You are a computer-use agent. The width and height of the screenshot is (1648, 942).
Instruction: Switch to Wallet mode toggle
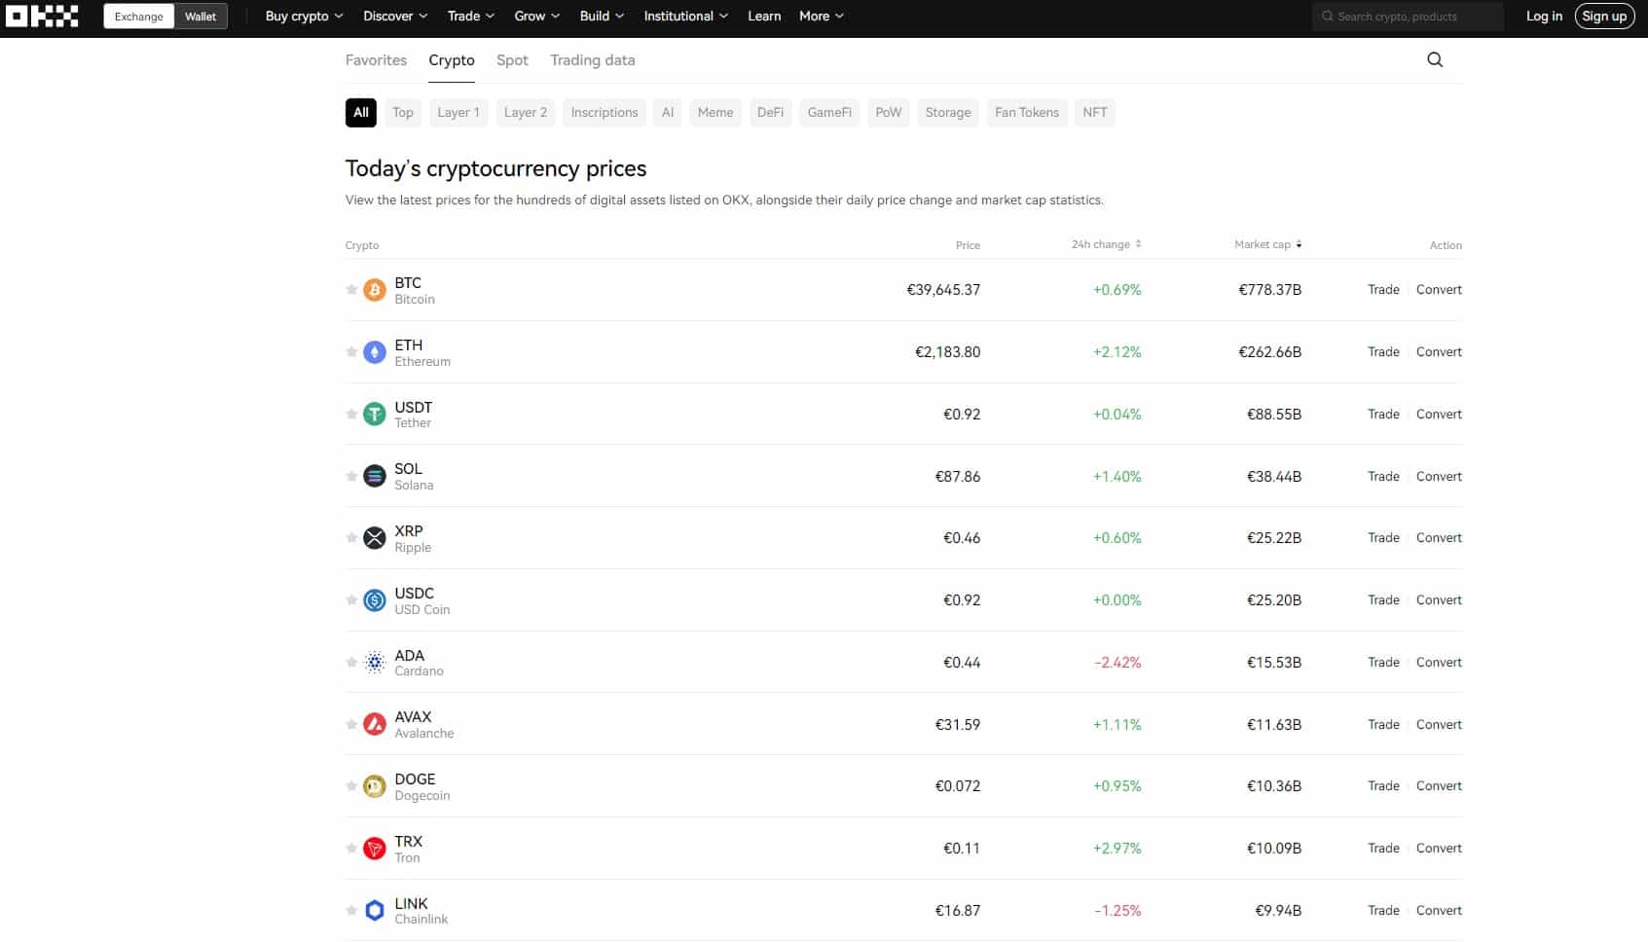tap(201, 17)
